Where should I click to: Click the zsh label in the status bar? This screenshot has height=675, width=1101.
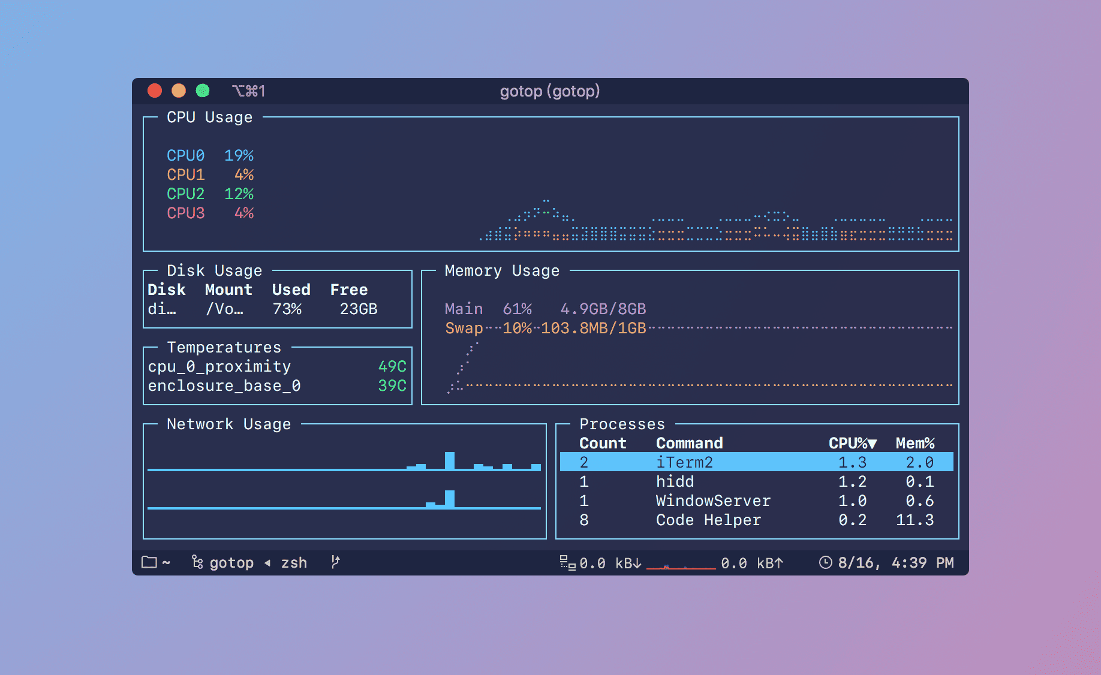click(x=294, y=563)
